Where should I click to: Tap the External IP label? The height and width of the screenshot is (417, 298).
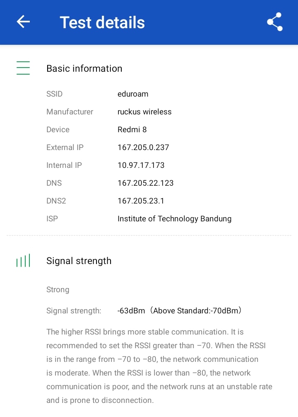coord(65,148)
